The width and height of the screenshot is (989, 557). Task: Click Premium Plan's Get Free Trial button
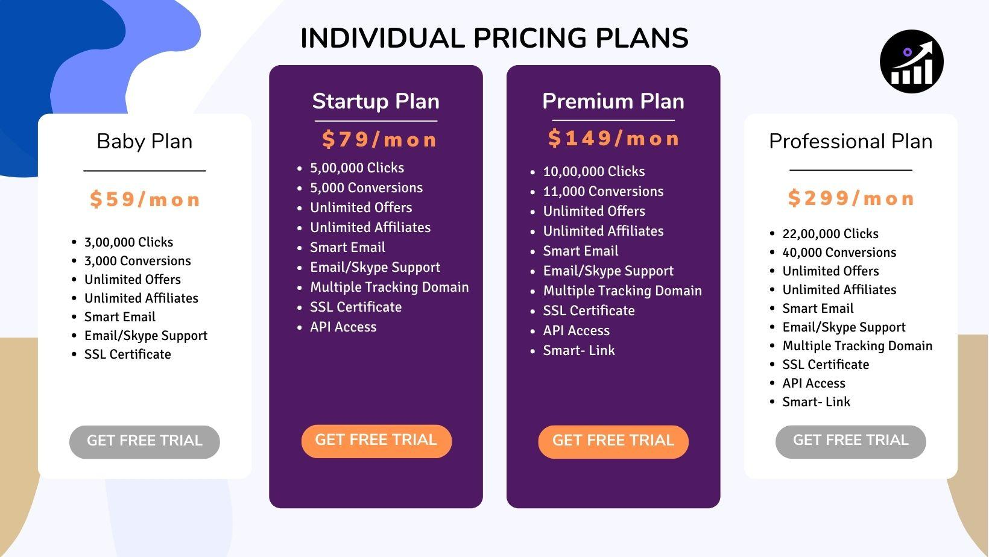pyautogui.click(x=613, y=442)
